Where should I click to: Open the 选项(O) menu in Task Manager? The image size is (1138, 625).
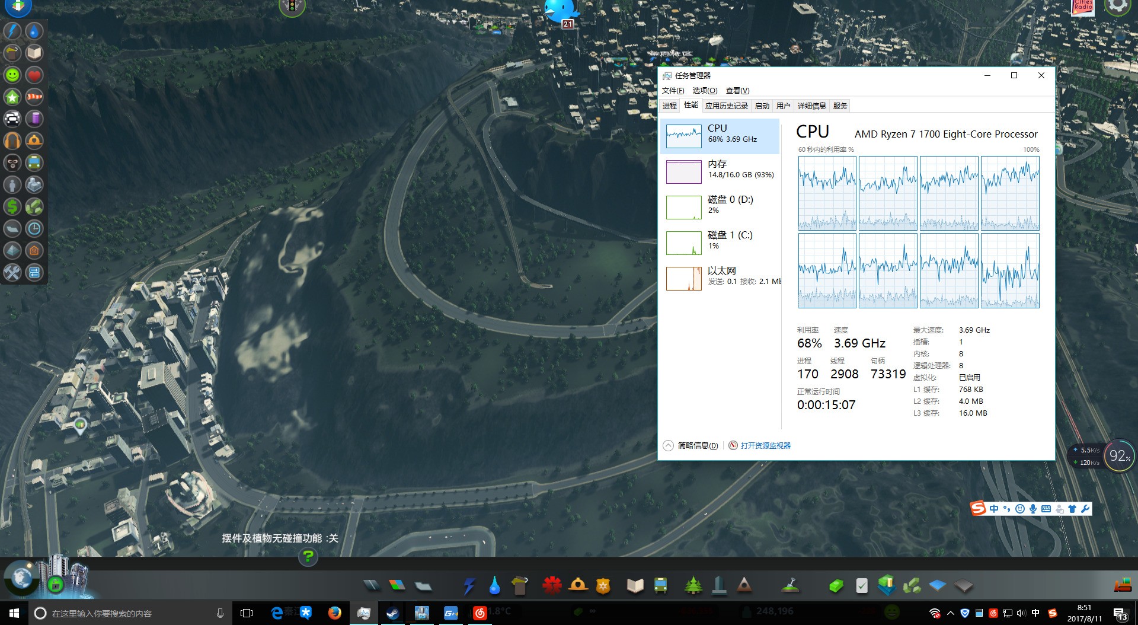click(x=705, y=91)
